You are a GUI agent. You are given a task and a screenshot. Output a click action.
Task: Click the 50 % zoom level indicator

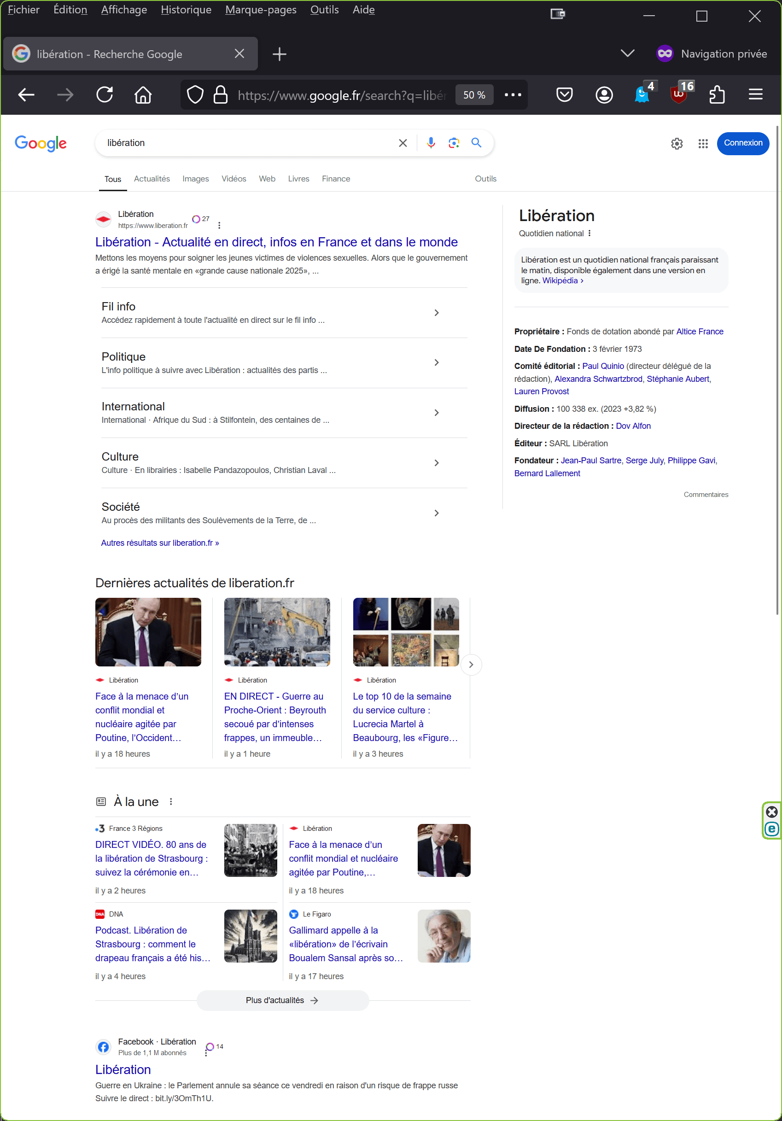pos(474,95)
